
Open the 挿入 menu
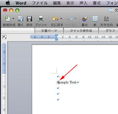tap(83, 3)
